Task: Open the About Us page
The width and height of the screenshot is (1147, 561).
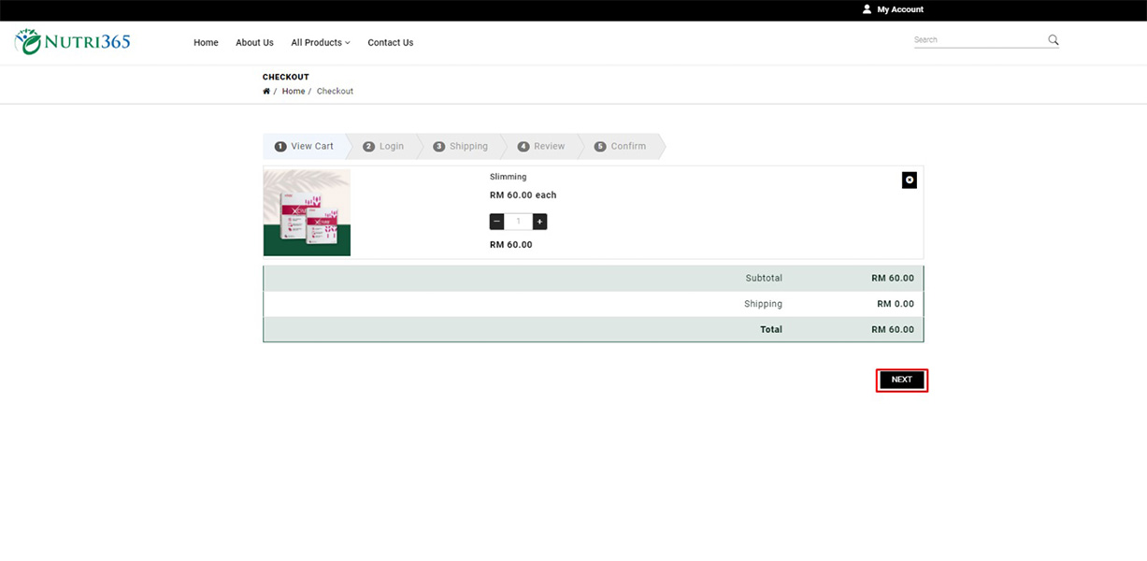Action: coord(254,43)
